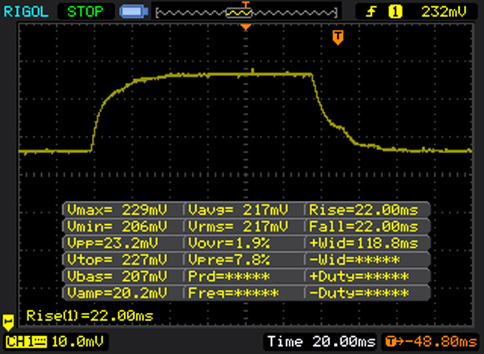Click the RIGOL logo text
This screenshot has width=484, height=354.
coord(26,12)
